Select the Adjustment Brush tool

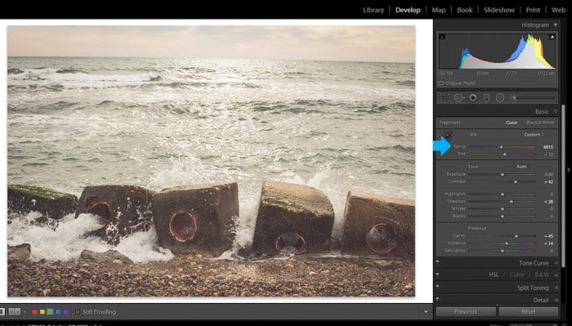514,98
